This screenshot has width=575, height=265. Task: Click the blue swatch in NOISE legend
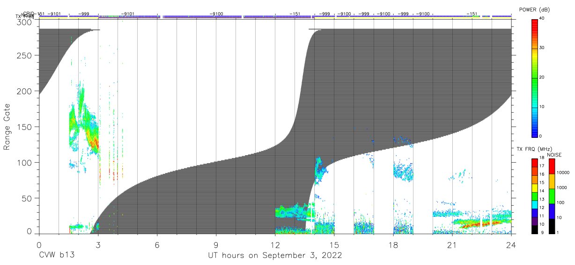552,211
